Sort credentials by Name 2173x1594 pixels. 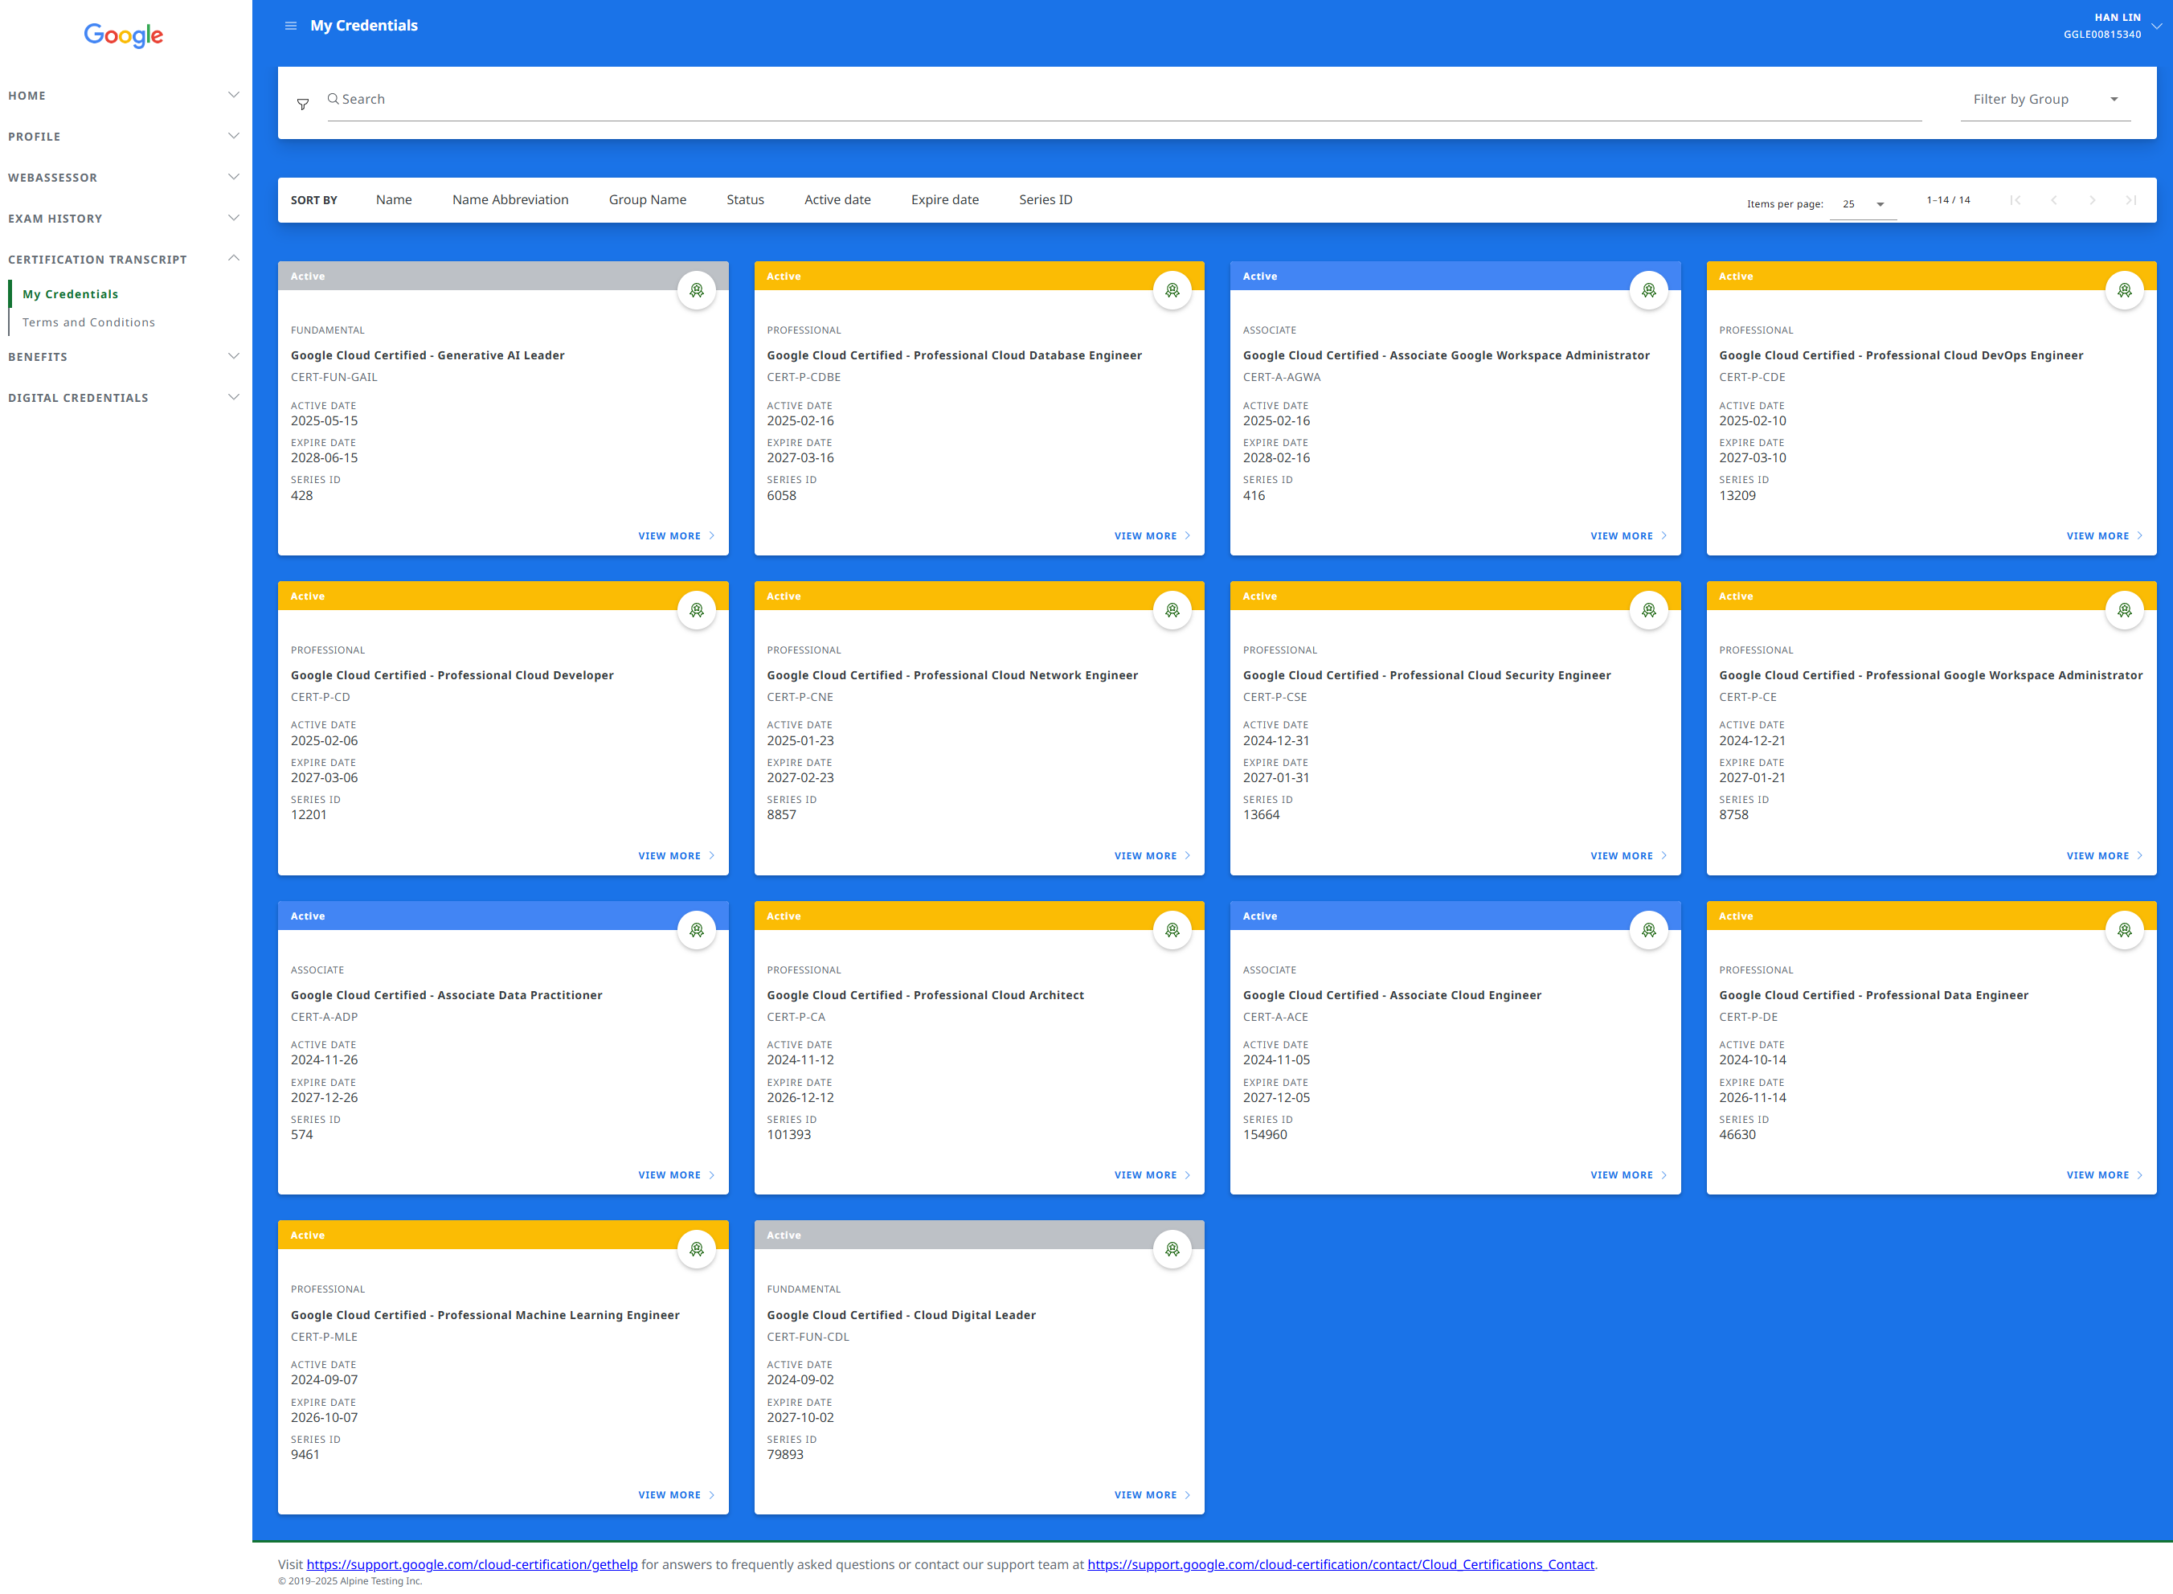[x=394, y=199]
